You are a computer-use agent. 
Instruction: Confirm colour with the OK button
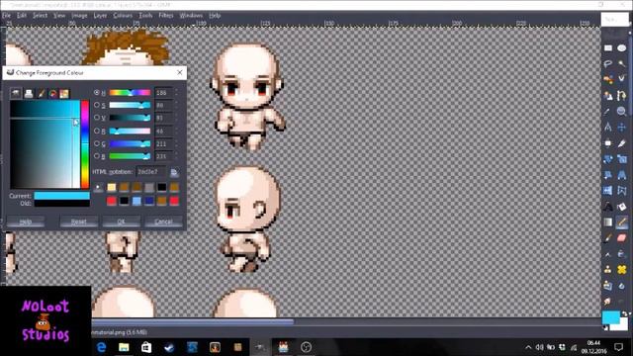[x=121, y=222]
